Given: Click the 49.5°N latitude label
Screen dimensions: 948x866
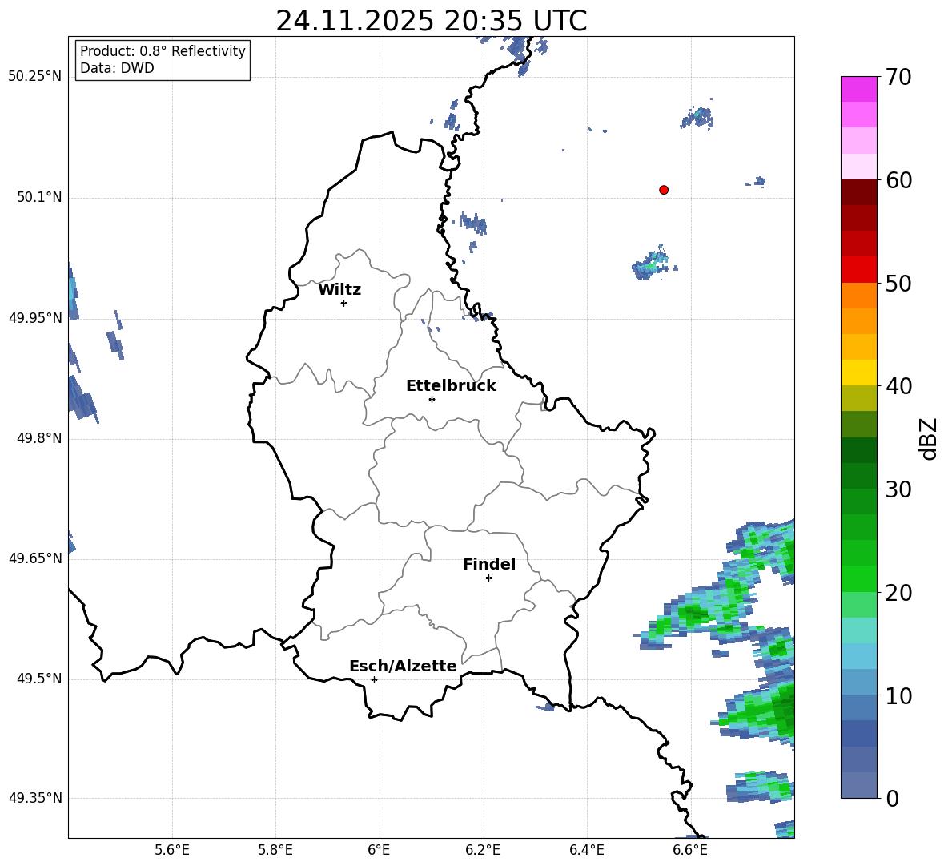Looking at the screenshot, I should point(39,679).
